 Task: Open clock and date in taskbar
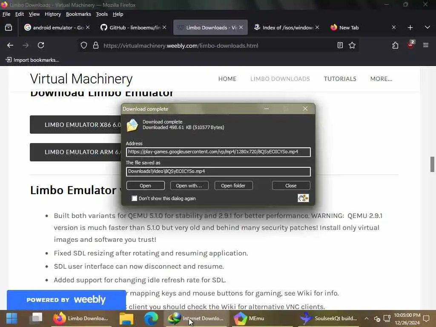[x=407, y=319]
